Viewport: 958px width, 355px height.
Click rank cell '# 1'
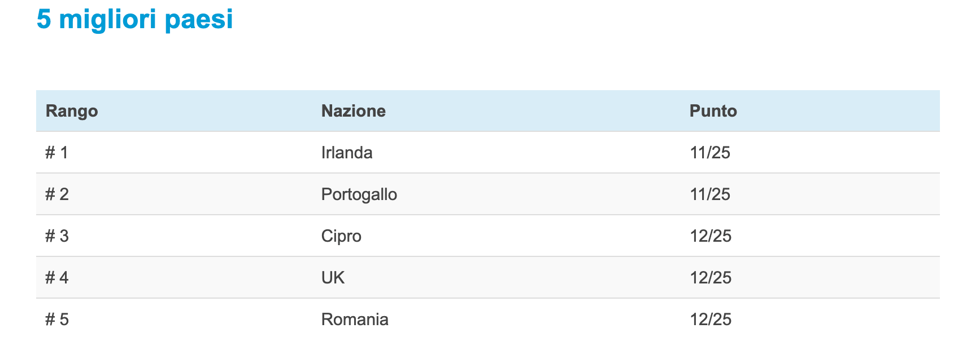(x=56, y=153)
